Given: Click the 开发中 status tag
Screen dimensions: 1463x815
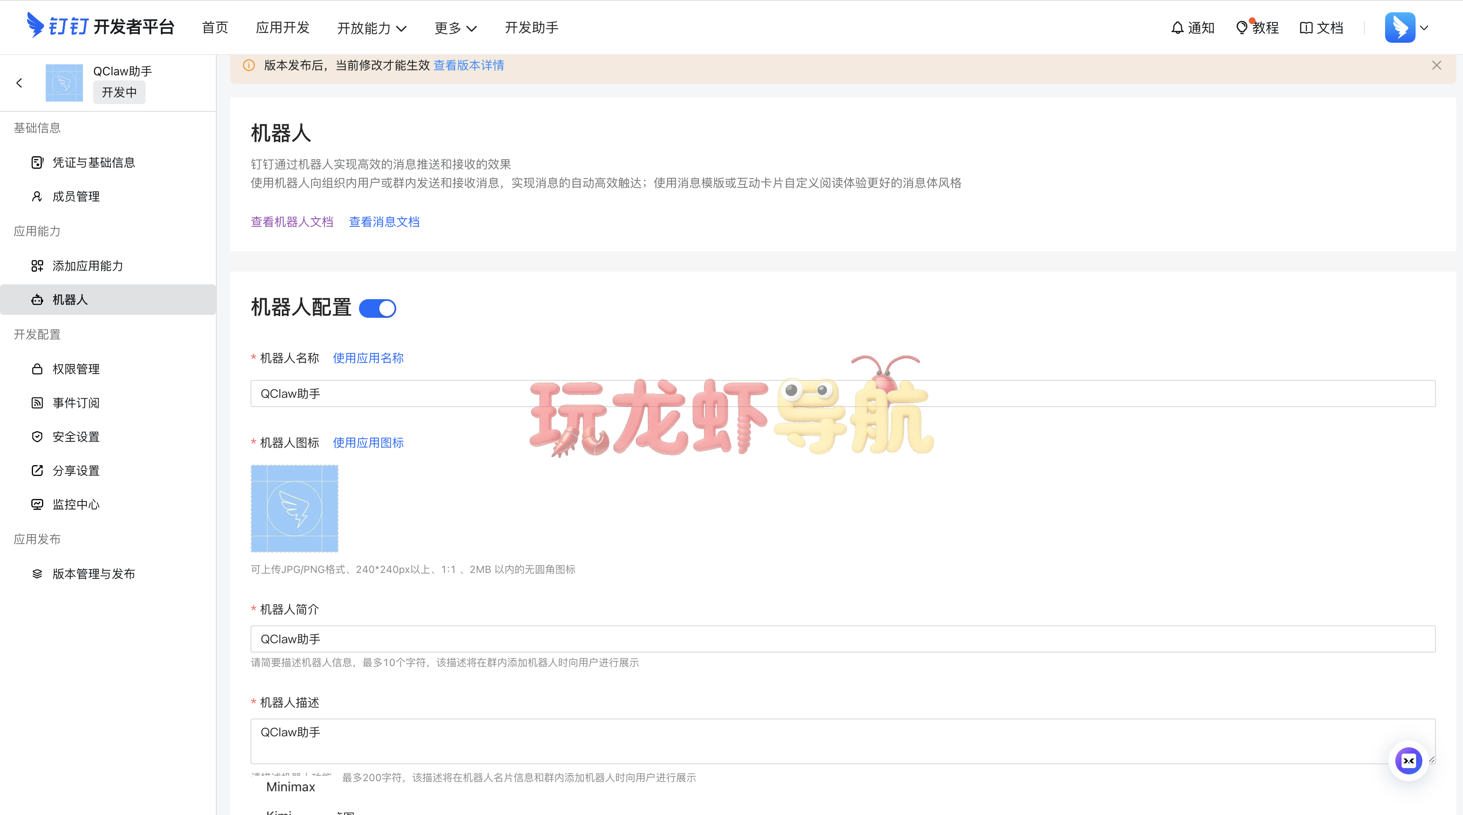Looking at the screenshot, I should coord(119,93).
